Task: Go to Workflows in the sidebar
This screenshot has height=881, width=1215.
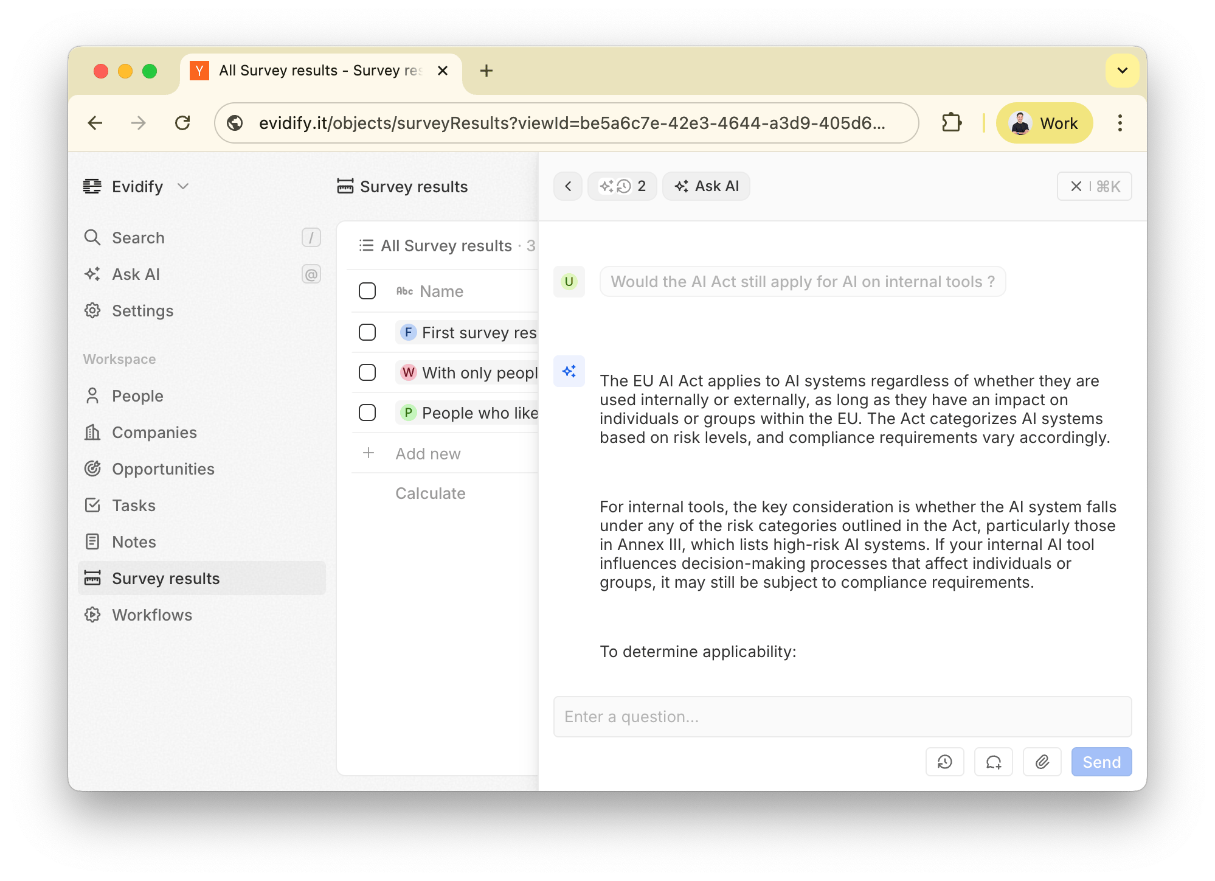Action: (x=152, y=615)
